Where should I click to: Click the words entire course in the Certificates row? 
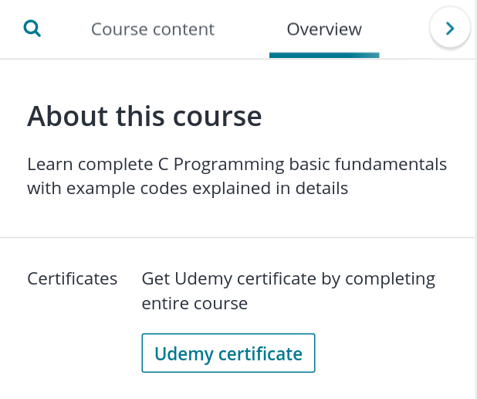(195, 304)
